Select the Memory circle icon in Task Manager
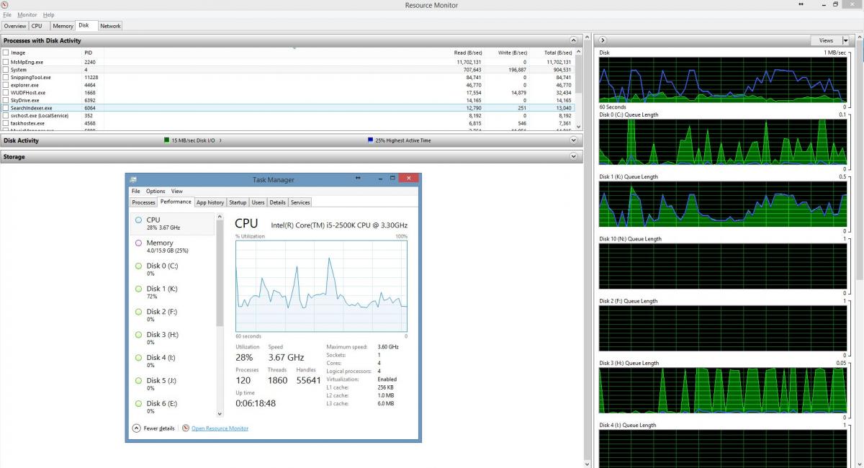 (x=138, y=243)
